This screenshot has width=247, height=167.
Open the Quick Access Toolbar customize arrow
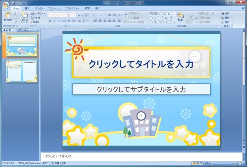coord(29,3)
